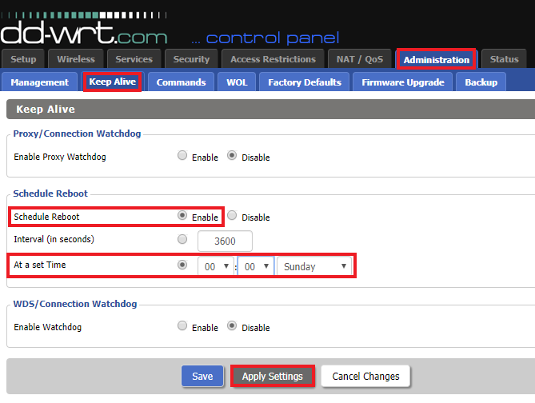The width and height of the screenshot is (535, 403).
Task: Select Disable for WDS Enable Watchdog
Action: click(232, 326)
